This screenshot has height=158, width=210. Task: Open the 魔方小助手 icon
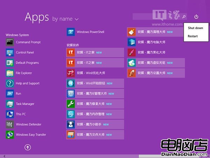[x=71, y=124]
